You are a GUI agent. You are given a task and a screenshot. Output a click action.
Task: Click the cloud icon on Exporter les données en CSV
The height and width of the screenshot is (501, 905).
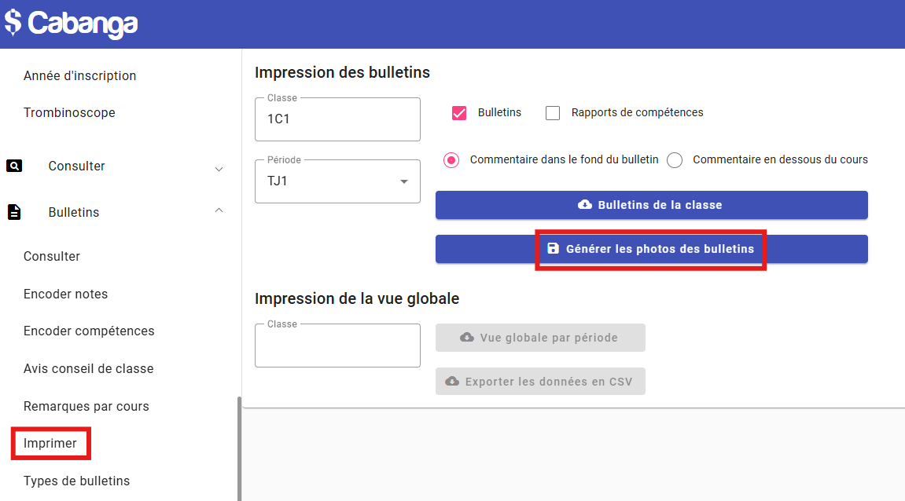point(452,382)
